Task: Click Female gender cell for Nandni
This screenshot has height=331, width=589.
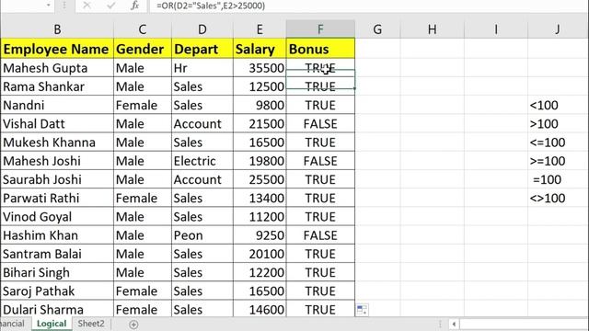Action: tap(143, 105)
